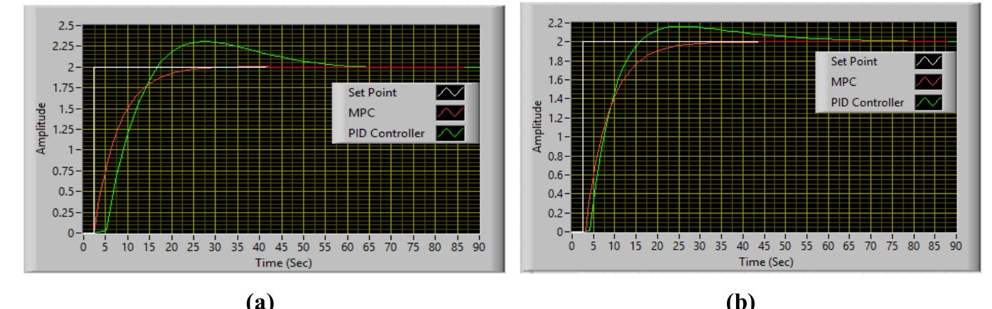Click the 90 end value on chart (a) time axis
The height and width of the screenshot is (309, 992).
480,246
